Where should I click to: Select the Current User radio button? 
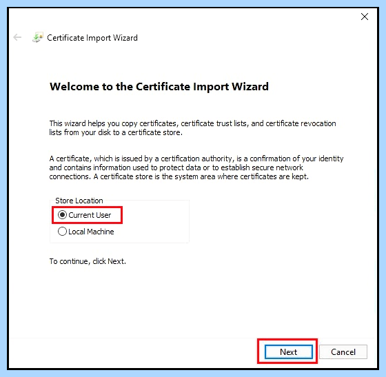coord(62,215)
